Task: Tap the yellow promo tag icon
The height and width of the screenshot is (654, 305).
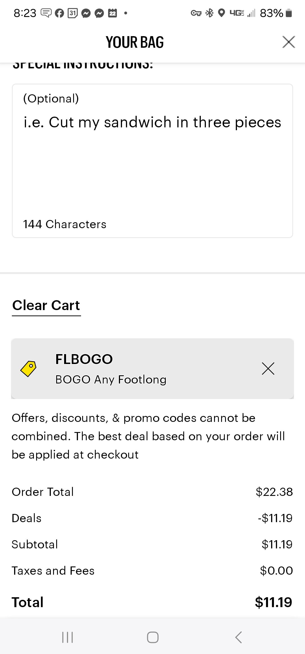Action: (x=28, y=369)
